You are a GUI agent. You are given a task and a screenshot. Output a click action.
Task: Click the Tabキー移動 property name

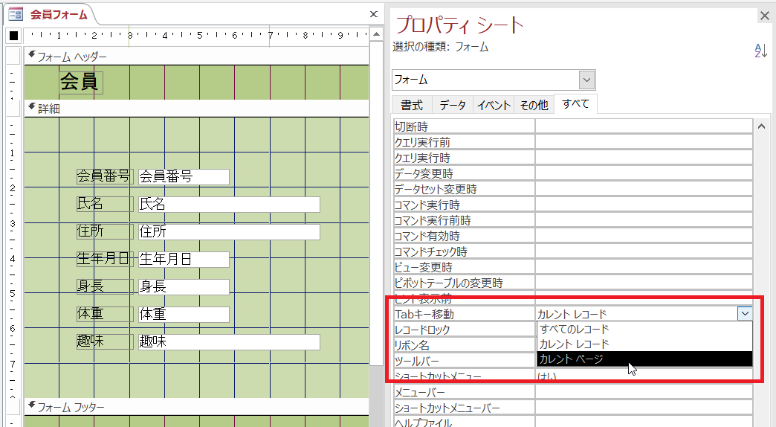[424, 314]
